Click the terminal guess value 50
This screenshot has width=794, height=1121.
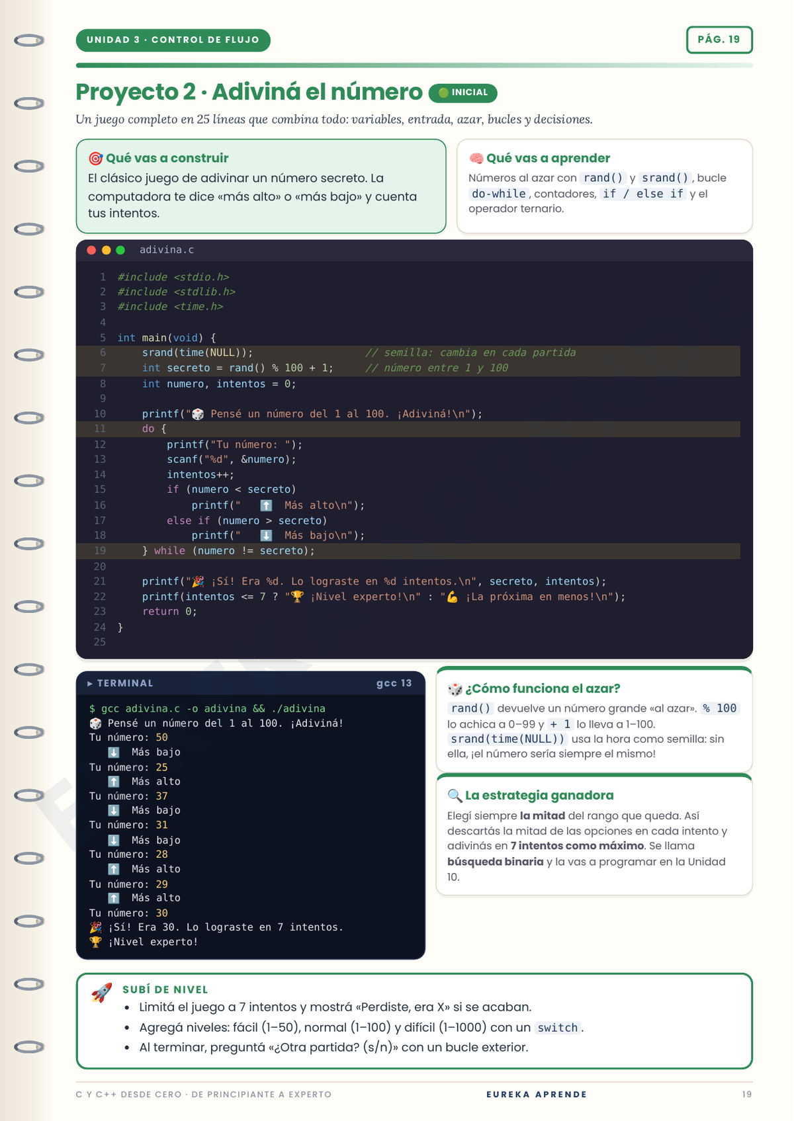(162, 738)
